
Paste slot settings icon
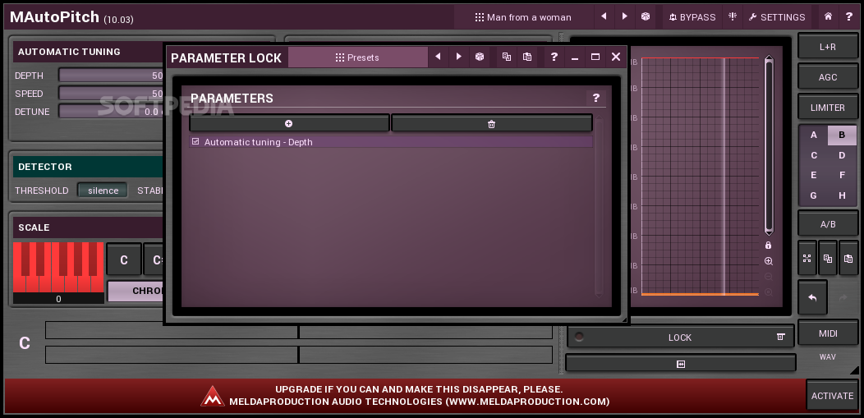(x=848, y=259)
